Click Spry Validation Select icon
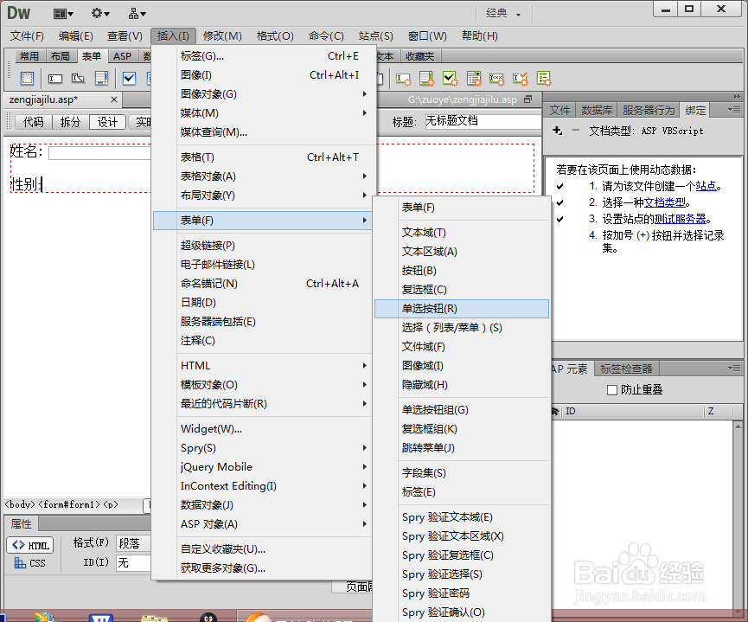 pos(474,78)
